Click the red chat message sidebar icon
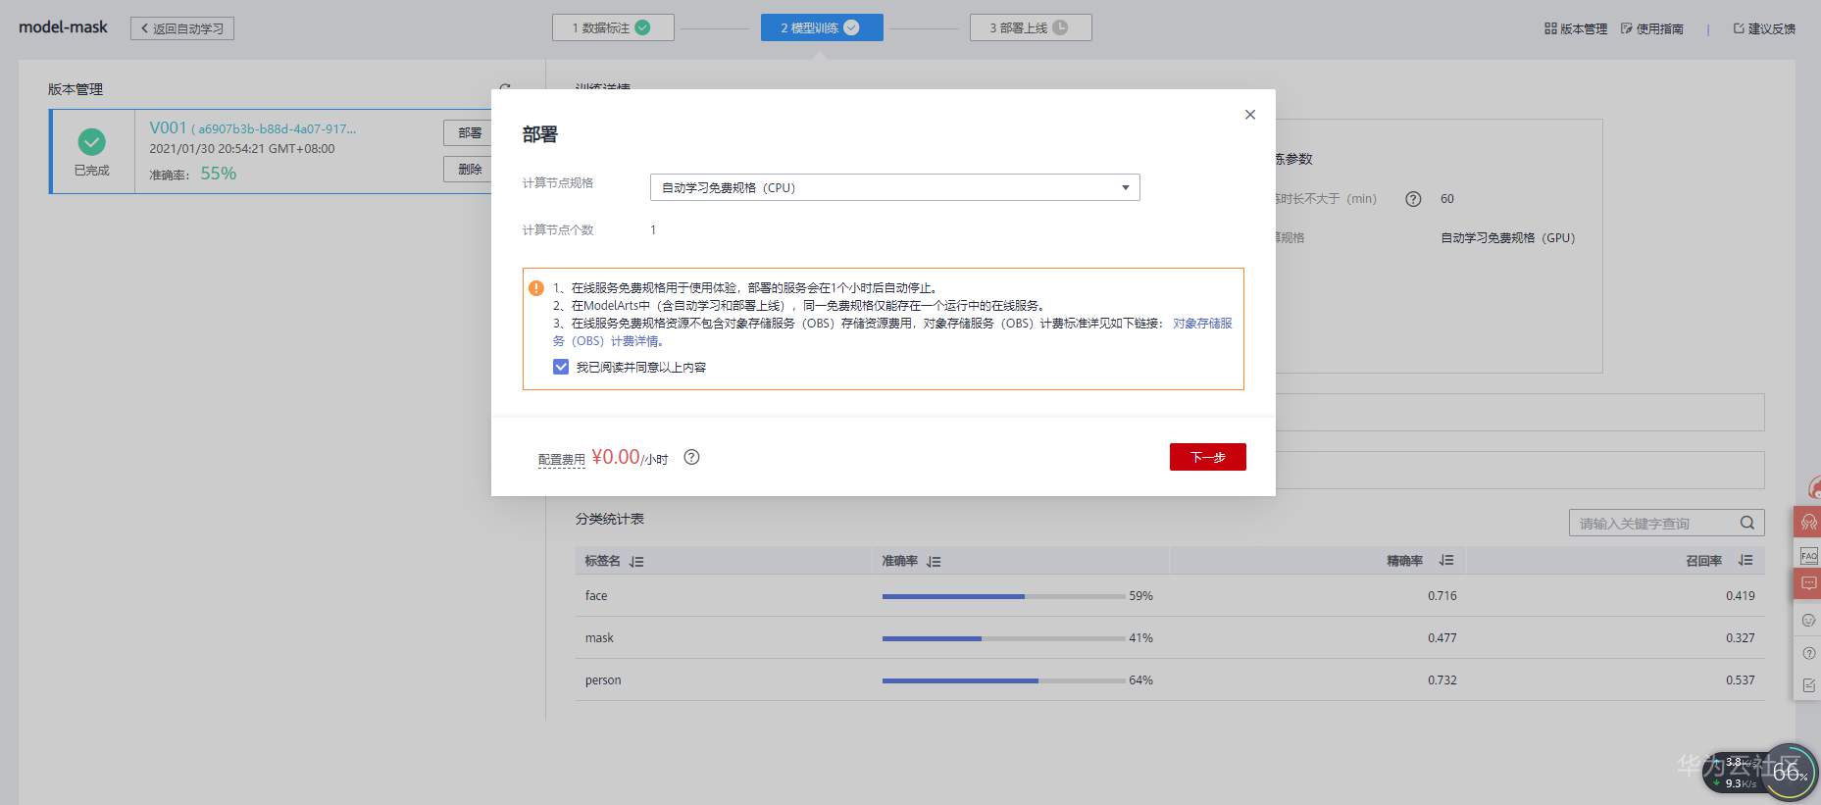Screen dimensions: 1821x805 coord(1808,583)
